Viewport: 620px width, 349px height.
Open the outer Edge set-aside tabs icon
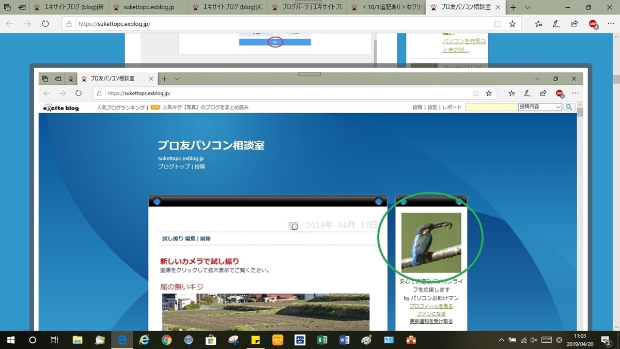[x=8, y=7]
